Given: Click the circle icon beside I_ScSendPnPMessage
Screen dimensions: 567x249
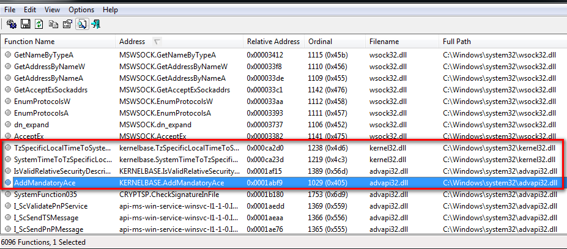Looking at the screenshot, I should tap(8, 229).
